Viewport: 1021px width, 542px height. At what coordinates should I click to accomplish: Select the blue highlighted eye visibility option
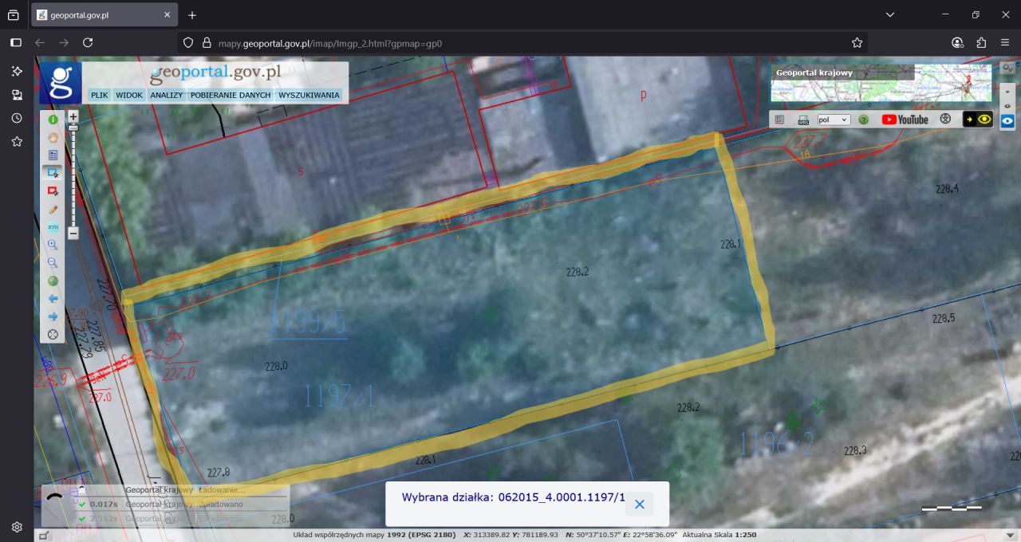pyautogui.click(x=1007, y=121)
